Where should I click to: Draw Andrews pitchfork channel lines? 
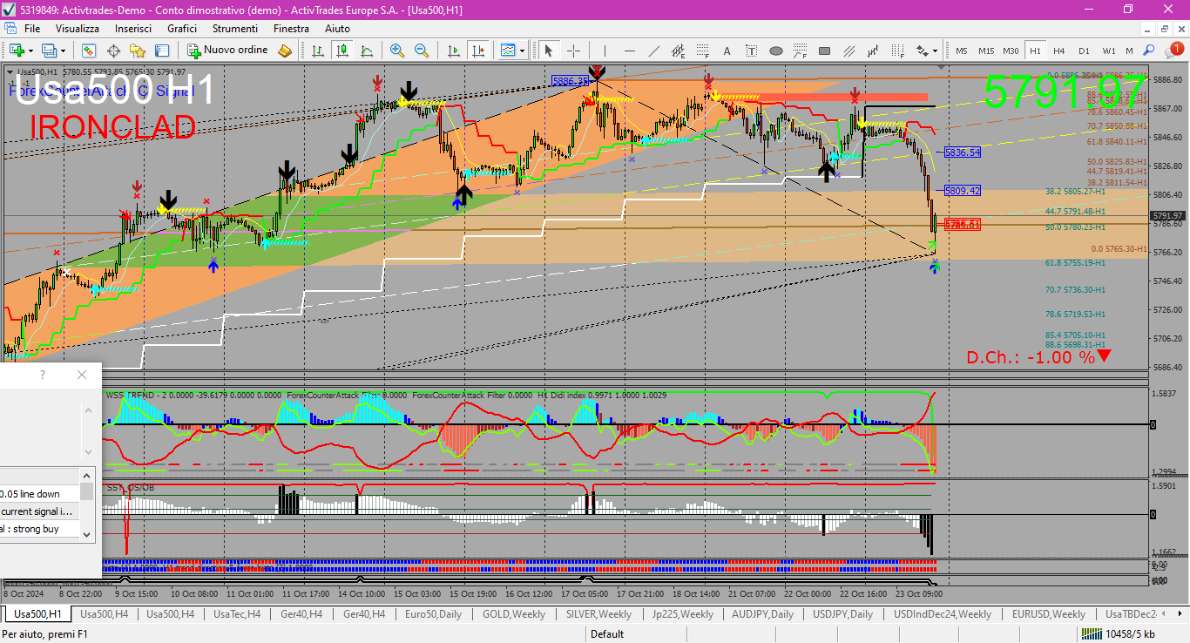[x=849, y=51]
